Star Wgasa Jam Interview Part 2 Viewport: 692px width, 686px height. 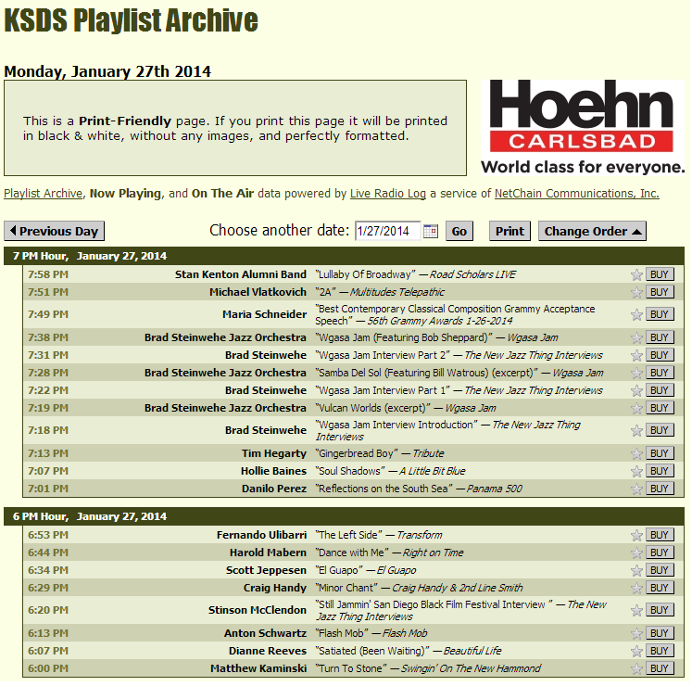click(637, 356)
